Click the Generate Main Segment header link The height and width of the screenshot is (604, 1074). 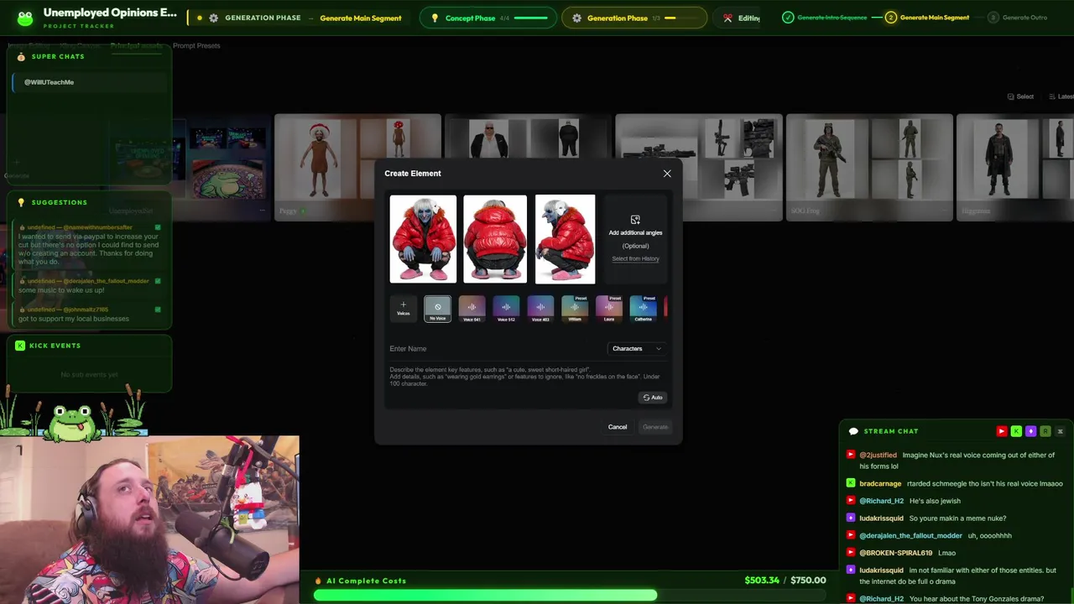pos(361,18)
